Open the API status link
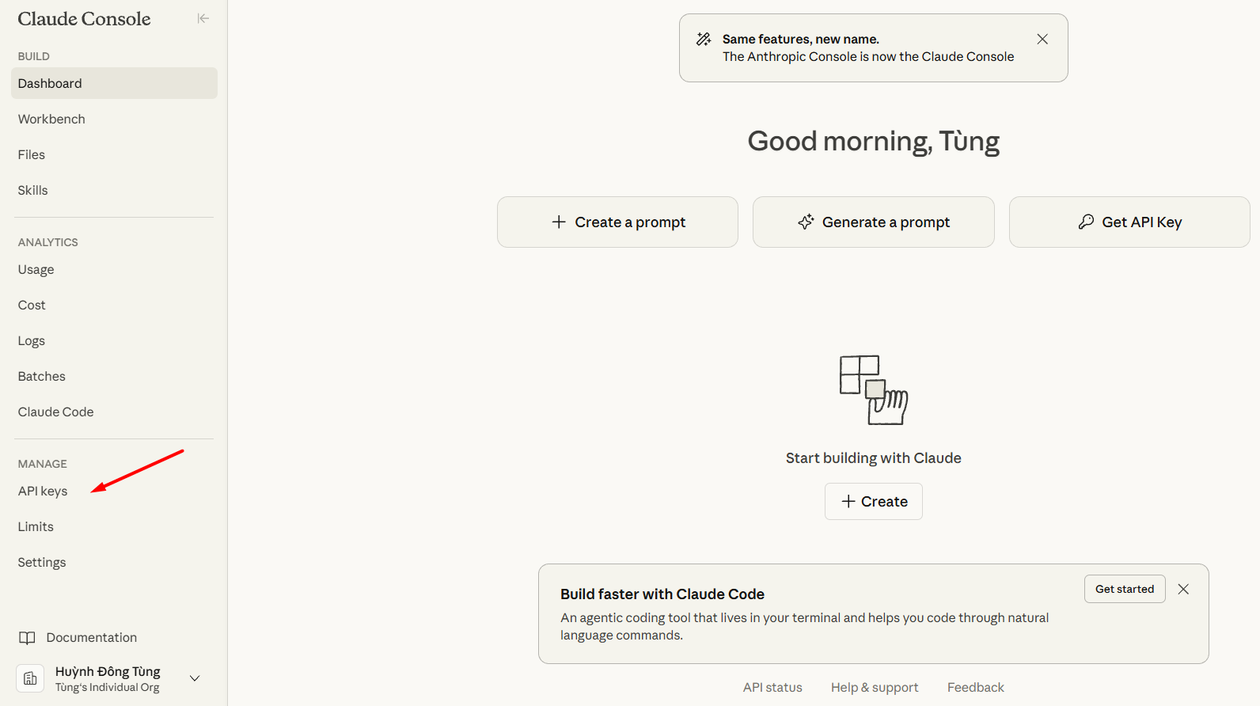1260x706 pixels. 772,687
